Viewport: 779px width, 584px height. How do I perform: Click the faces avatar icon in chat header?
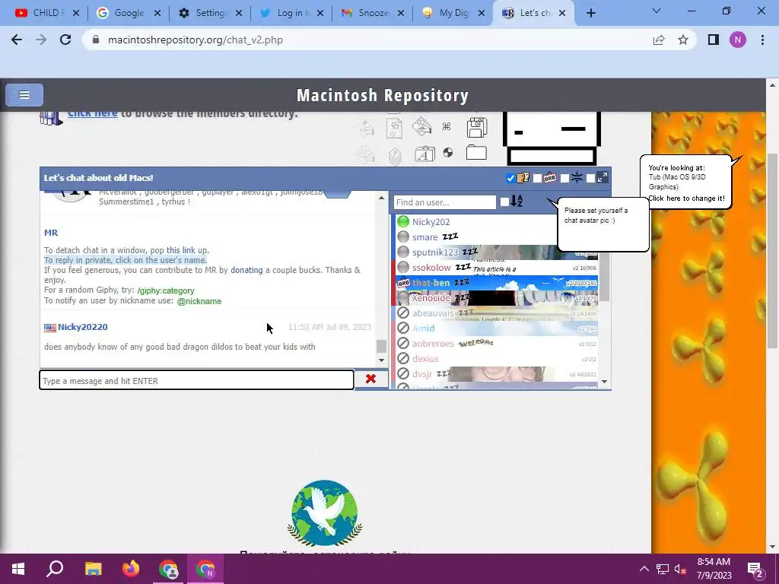point(523,177)
